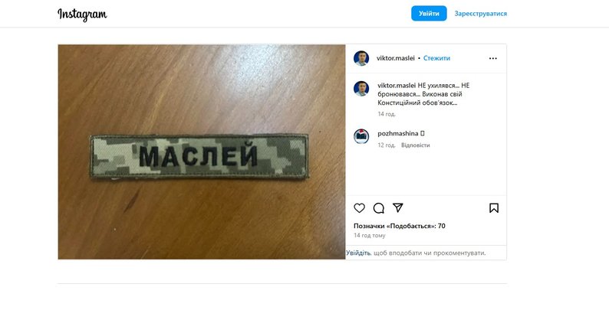Image resolution: width=609 pixels, height=310 pixels.
Task: Click the viktor.maslei avatar beside the caption
Action: 361,88
